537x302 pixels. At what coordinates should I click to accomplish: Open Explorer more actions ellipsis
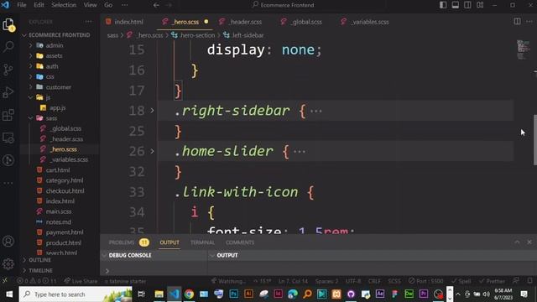coord(89,22)
